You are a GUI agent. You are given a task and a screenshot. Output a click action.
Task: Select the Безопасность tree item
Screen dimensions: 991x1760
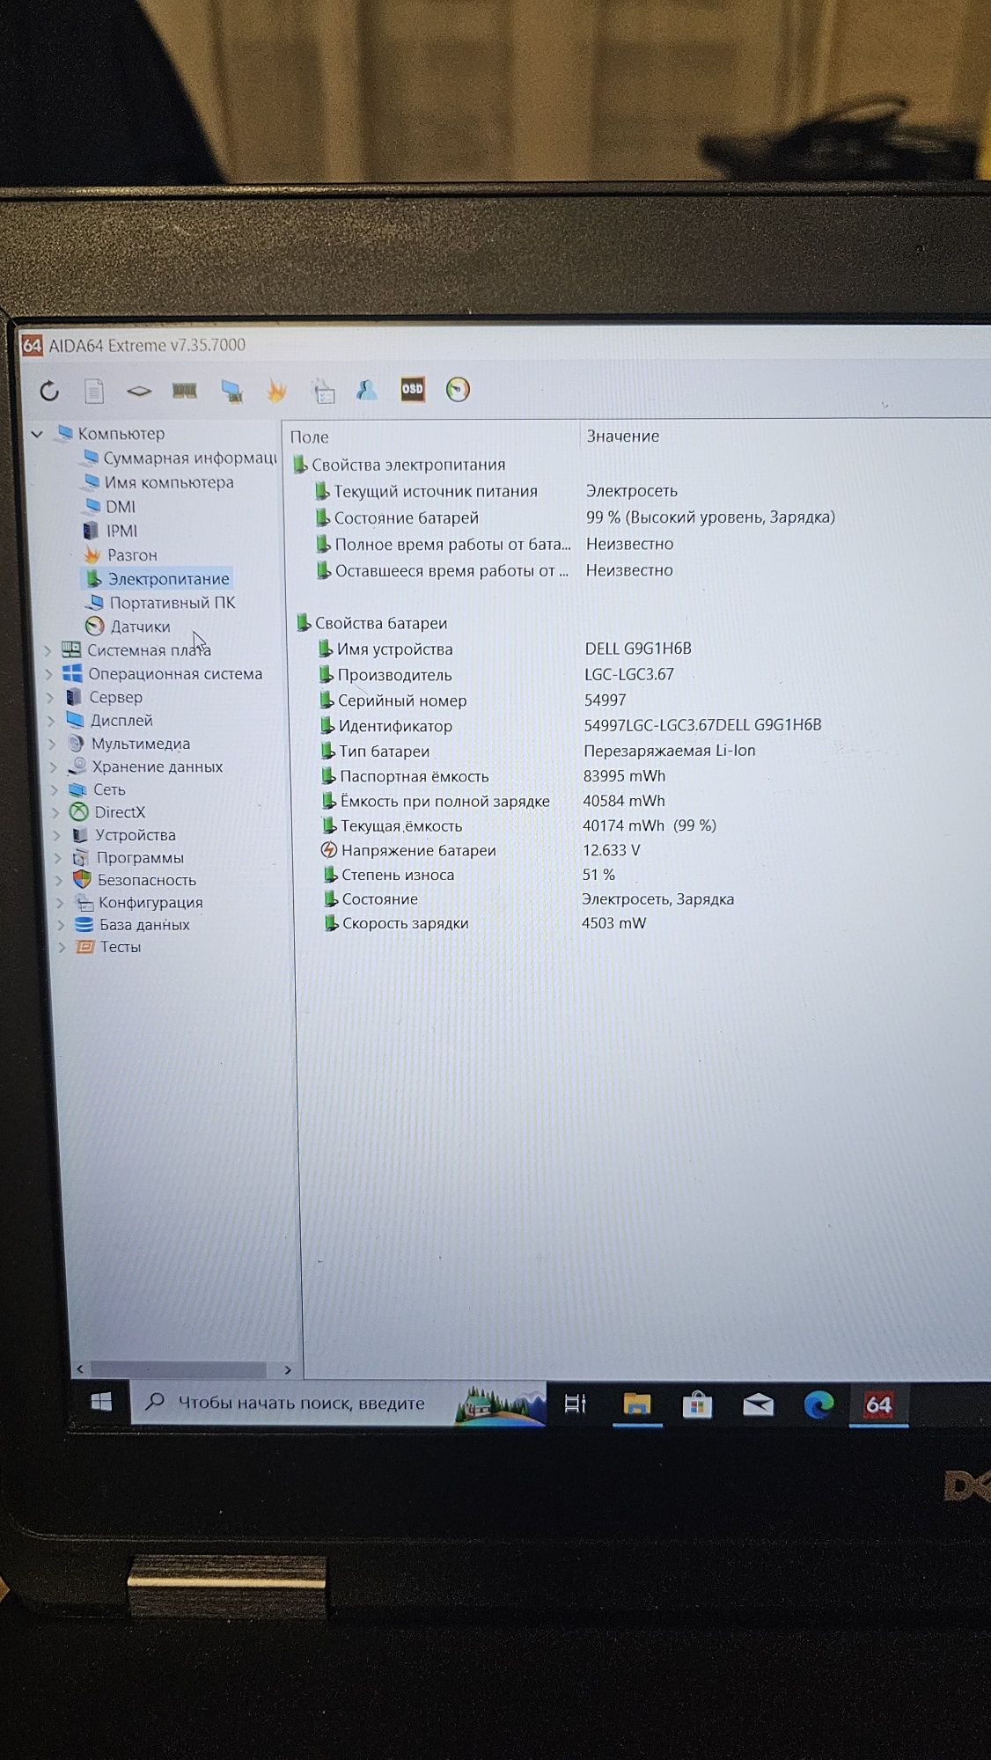pos(135,880)
